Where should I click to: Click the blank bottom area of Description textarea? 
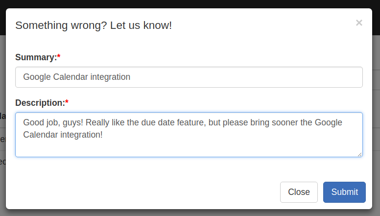[189, 149]
